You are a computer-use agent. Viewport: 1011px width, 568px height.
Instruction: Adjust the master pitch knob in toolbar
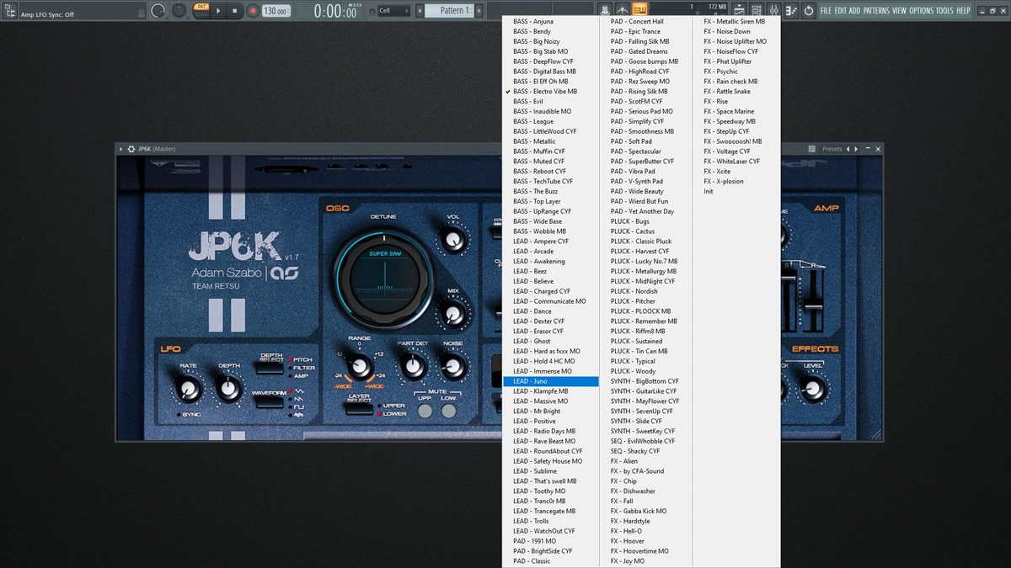[x=179, y=11]
